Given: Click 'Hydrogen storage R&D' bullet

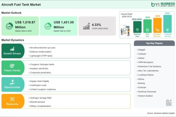Looking at the screenshot, I should tap(40, 98).
